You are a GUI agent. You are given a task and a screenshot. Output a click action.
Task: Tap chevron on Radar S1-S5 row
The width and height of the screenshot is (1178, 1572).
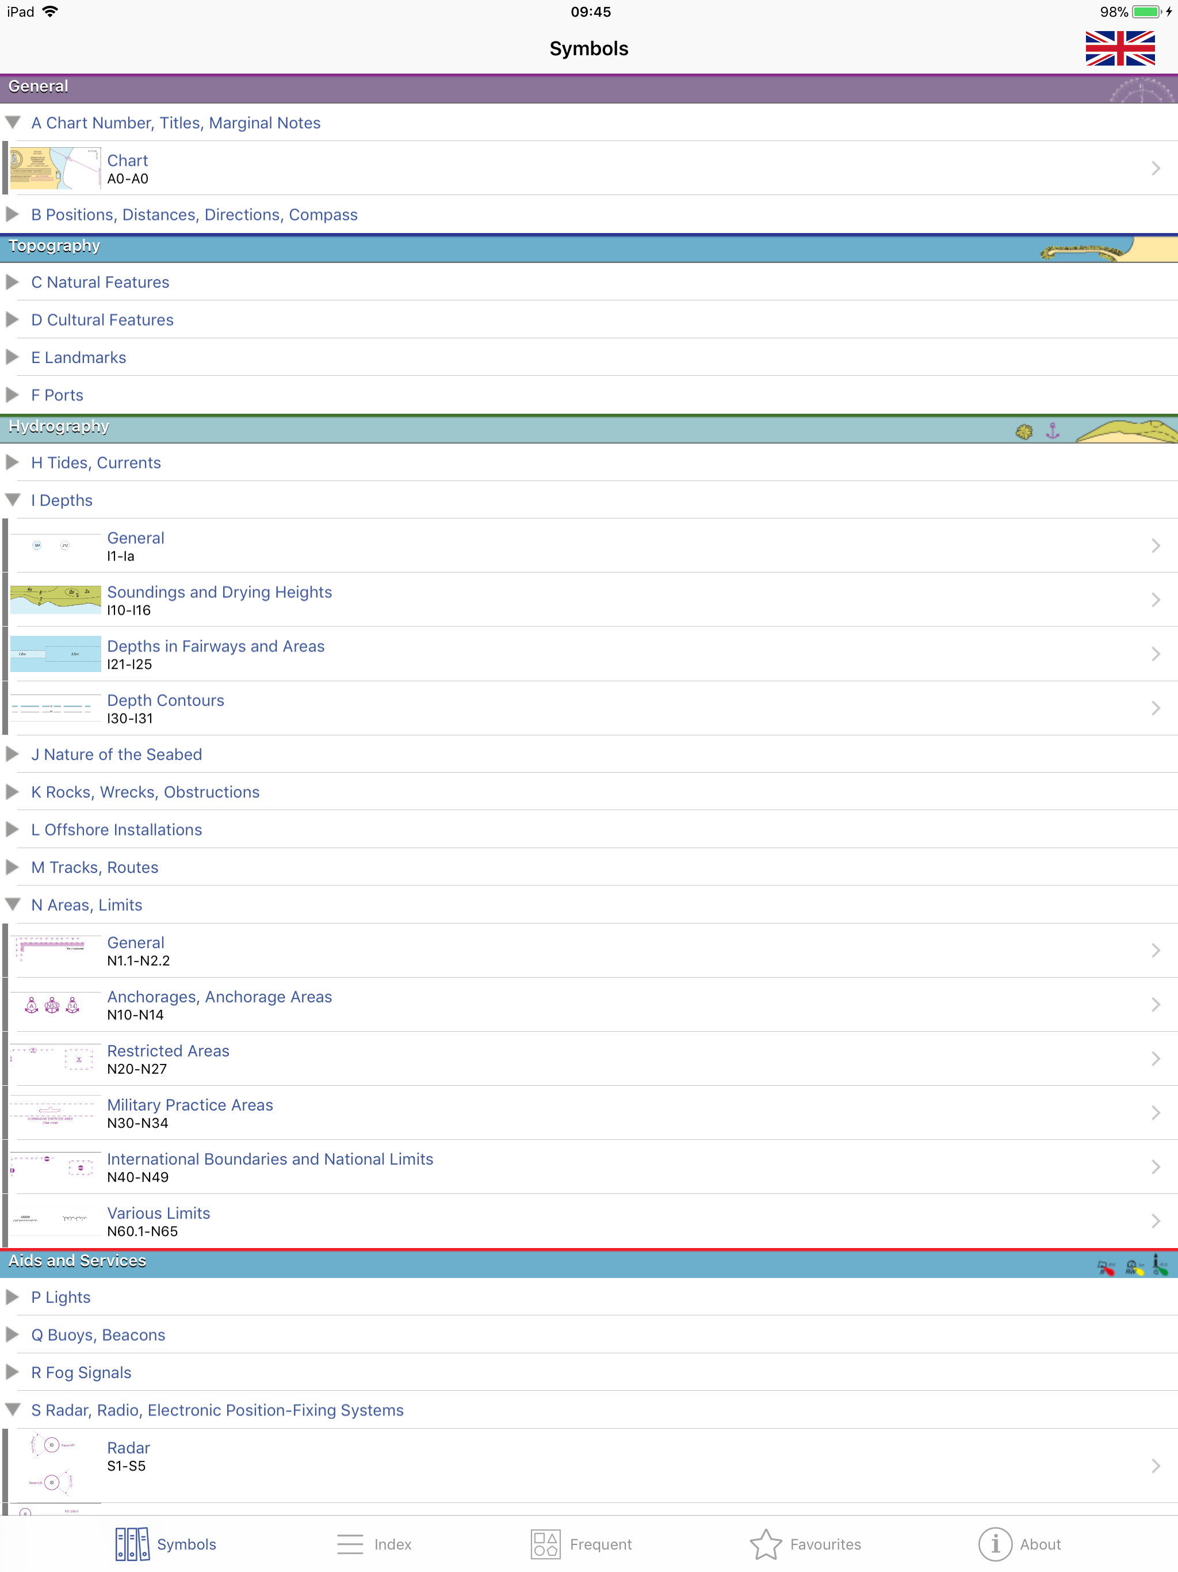tap(1155, 1466)
